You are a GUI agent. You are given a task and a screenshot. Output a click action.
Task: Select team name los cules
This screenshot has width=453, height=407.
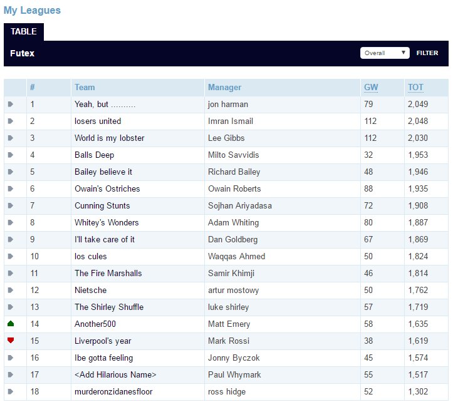click(x=91, y=256)
